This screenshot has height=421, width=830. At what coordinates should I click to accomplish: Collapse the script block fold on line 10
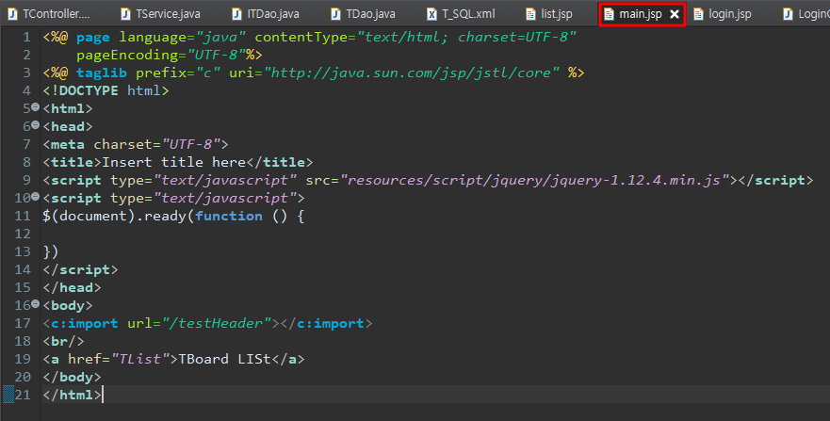coord(36,196)
